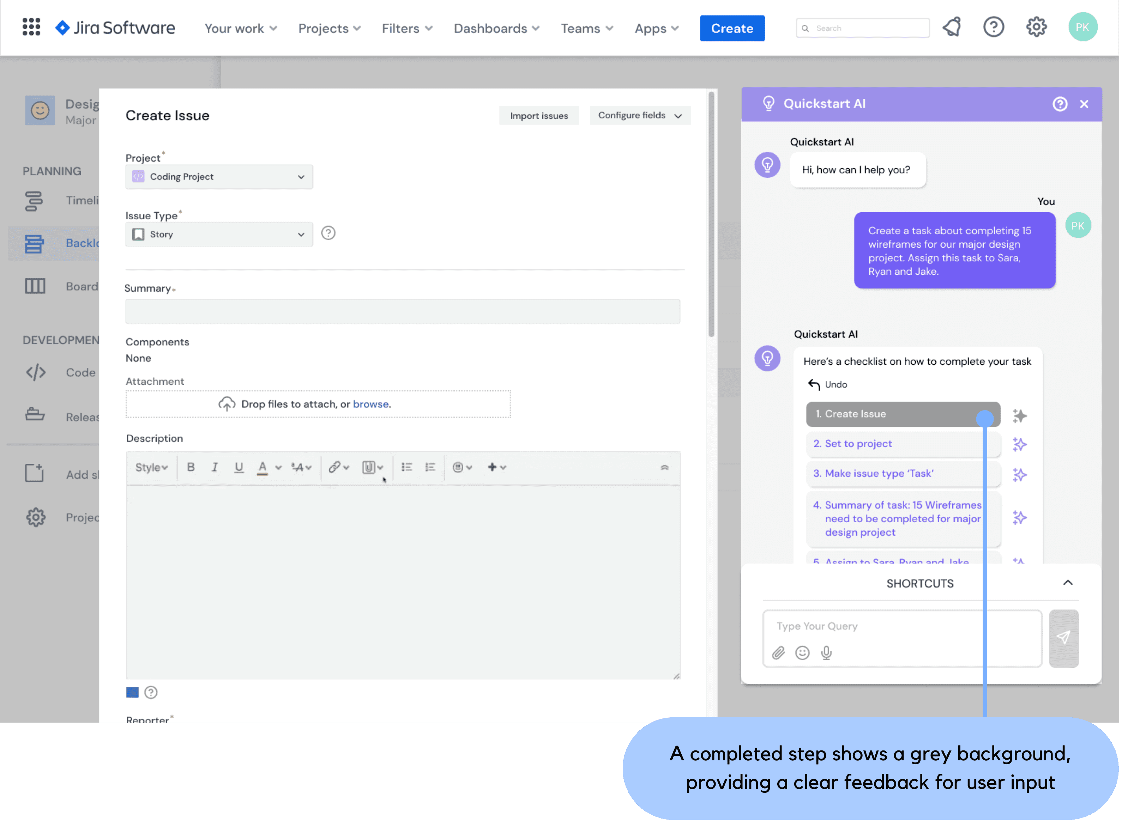The width and height of the screenshot is (1128, 821).
Task: Click the Quickstart AI help icon
Action: (1060, 104)
